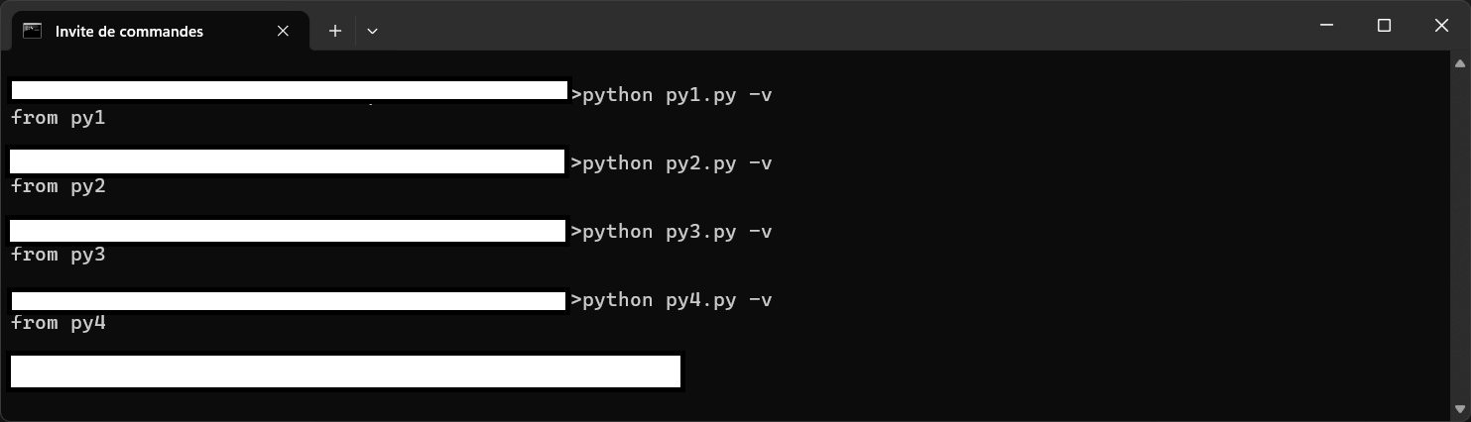Close the Invite de commandes tab
This screenshot has height=422, width=1471.
click(283, 31)
